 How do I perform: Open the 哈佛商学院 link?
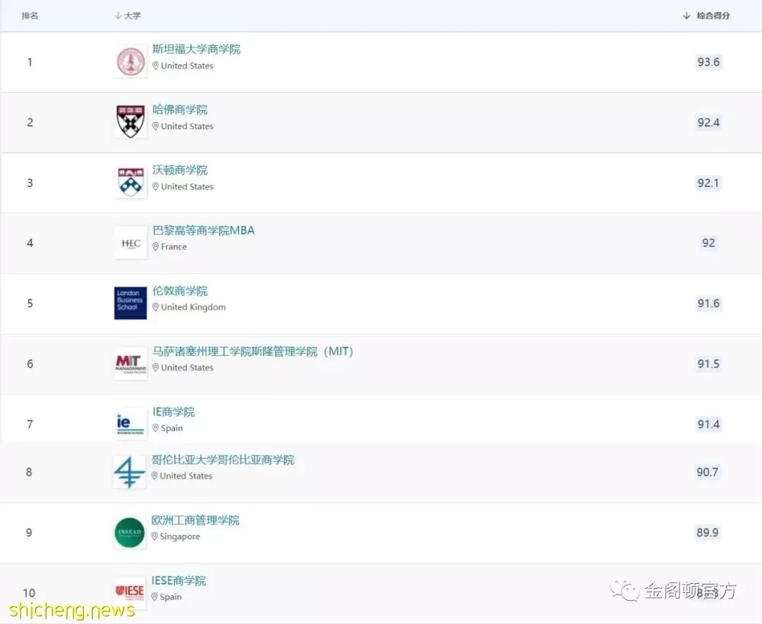[x=180, y=109]
